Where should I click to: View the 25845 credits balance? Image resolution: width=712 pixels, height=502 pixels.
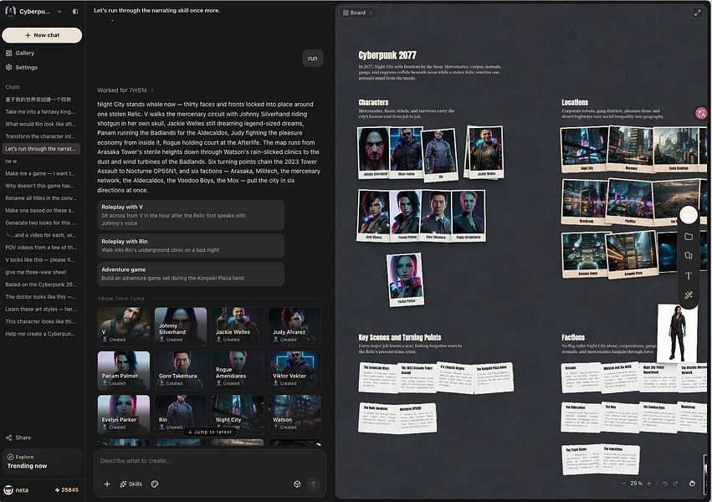[x=67, y=490]
